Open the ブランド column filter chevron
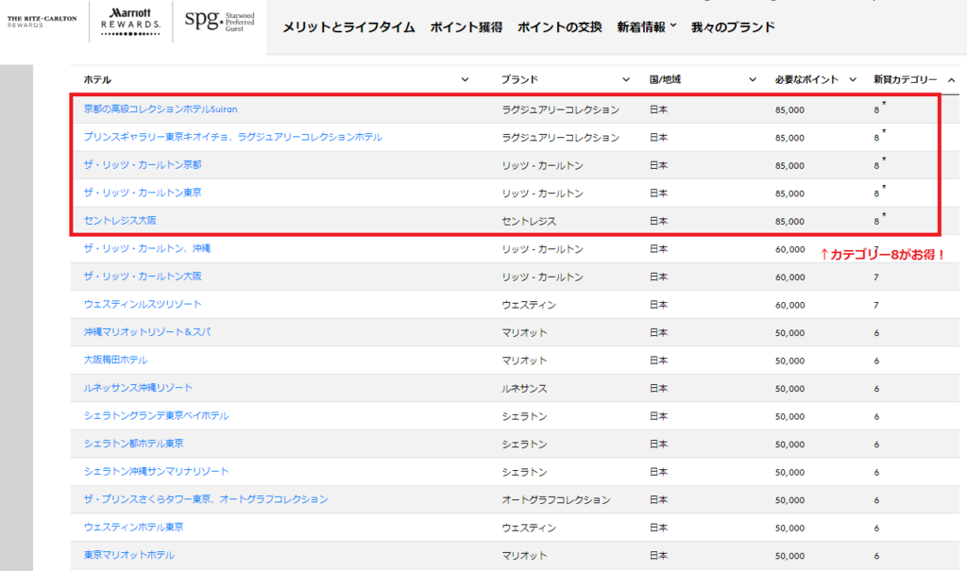 tap(626, 79)
